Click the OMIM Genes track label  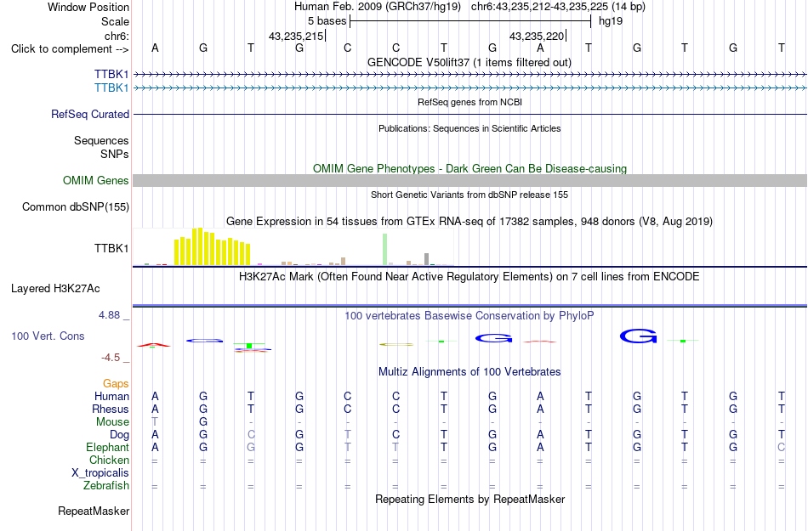click(x=95, y=181)
